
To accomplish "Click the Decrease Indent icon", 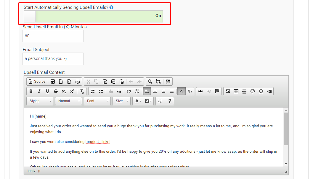I will (x=110, y=91).
